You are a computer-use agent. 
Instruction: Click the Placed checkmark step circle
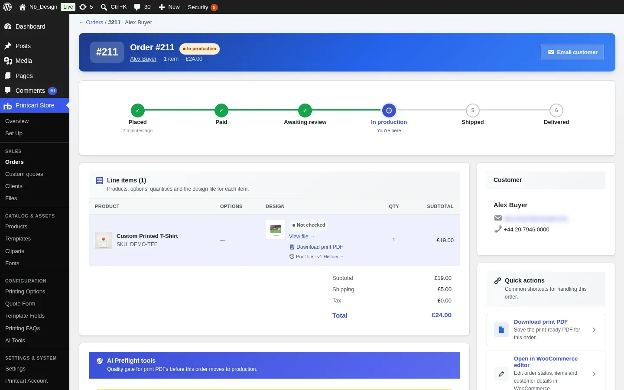[x=138, y=110]
